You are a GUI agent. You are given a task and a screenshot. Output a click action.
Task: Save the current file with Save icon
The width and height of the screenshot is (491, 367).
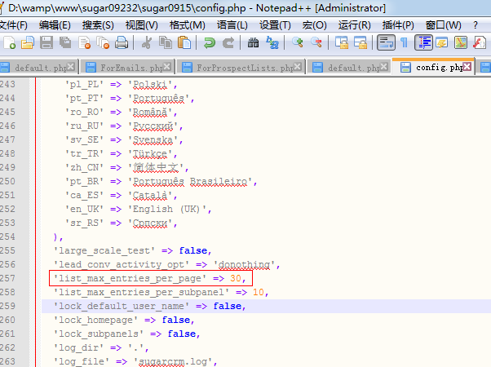click(46, 42)
